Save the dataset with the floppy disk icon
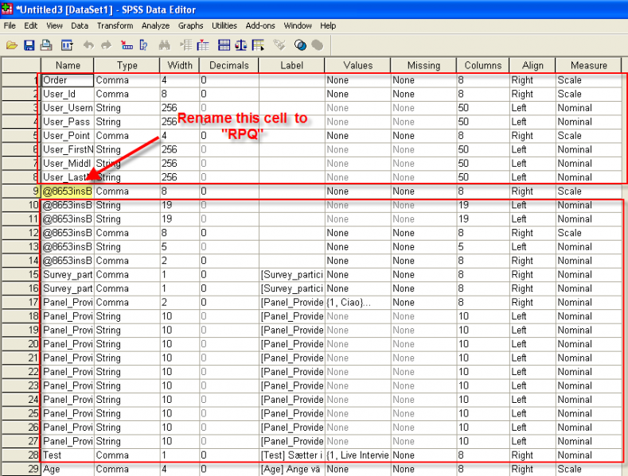The height and width of the screenshot is (476, 628). [x=29, y=45]
